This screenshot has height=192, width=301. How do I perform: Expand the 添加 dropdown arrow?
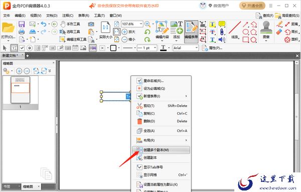(176, 41)
